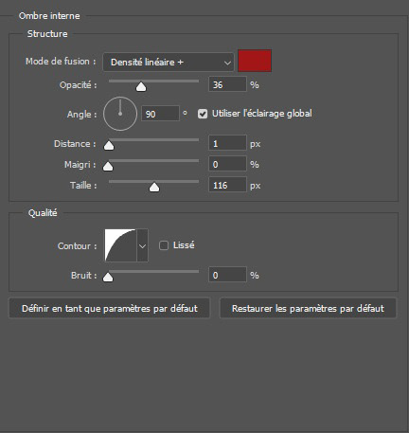Click the Bruit percentage field
This screenshot has width=409, height=433.
pyautogui.click(x=227, y=275)
